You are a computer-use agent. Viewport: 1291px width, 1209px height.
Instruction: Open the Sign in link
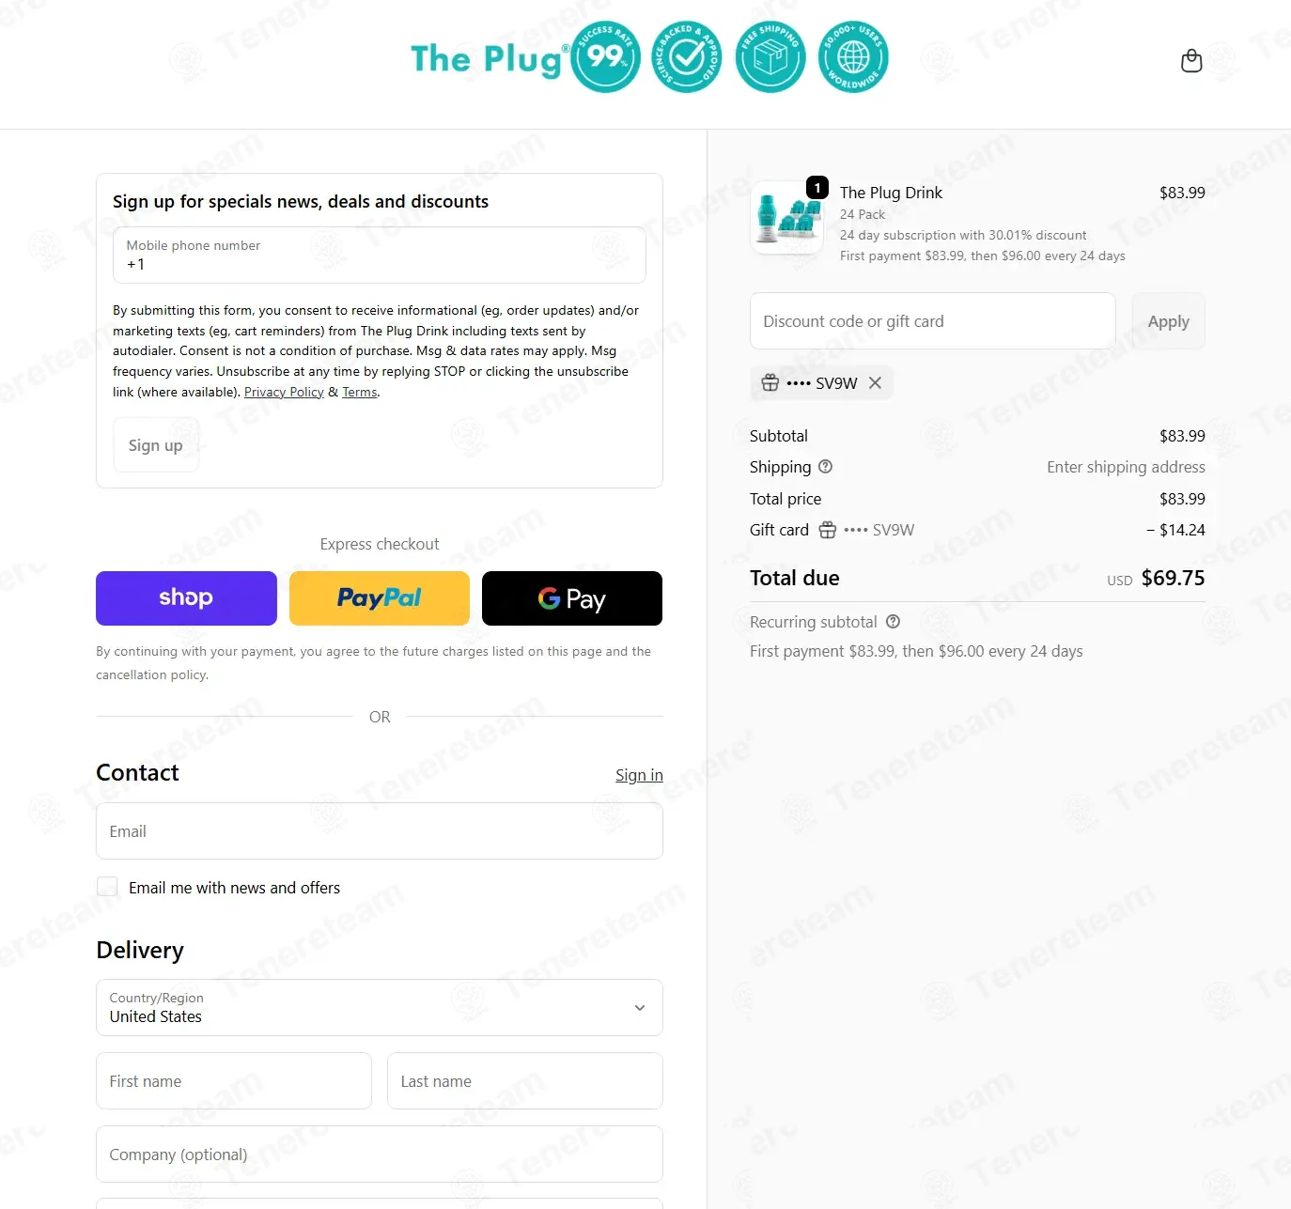(x=639, y=775)
